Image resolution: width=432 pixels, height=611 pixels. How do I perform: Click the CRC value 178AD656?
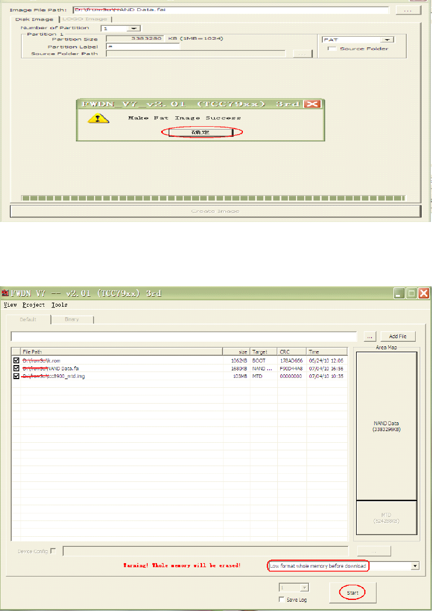(x=291, y=361)
